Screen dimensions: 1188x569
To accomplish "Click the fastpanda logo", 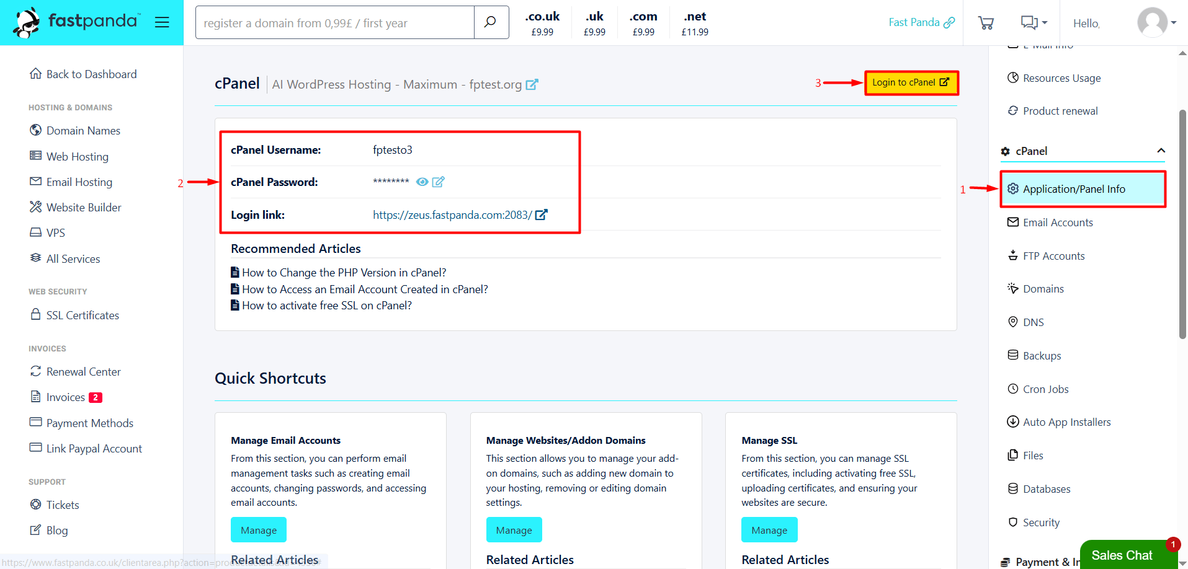I will click(77, 22).
